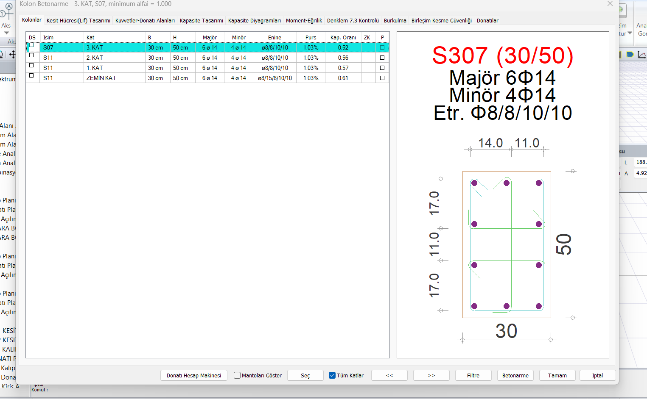Click the blue tag-shaped toolbar icon

pyautogui.click(x=630, y=55)
